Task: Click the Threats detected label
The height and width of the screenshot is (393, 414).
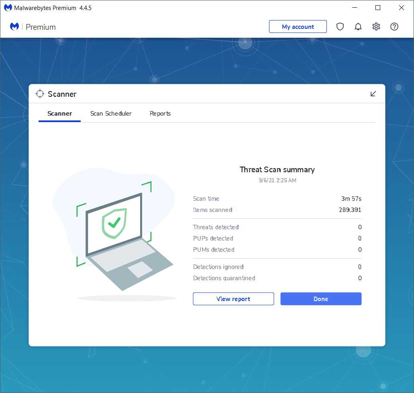Action: pyautogui.click(x=216, y=227)
